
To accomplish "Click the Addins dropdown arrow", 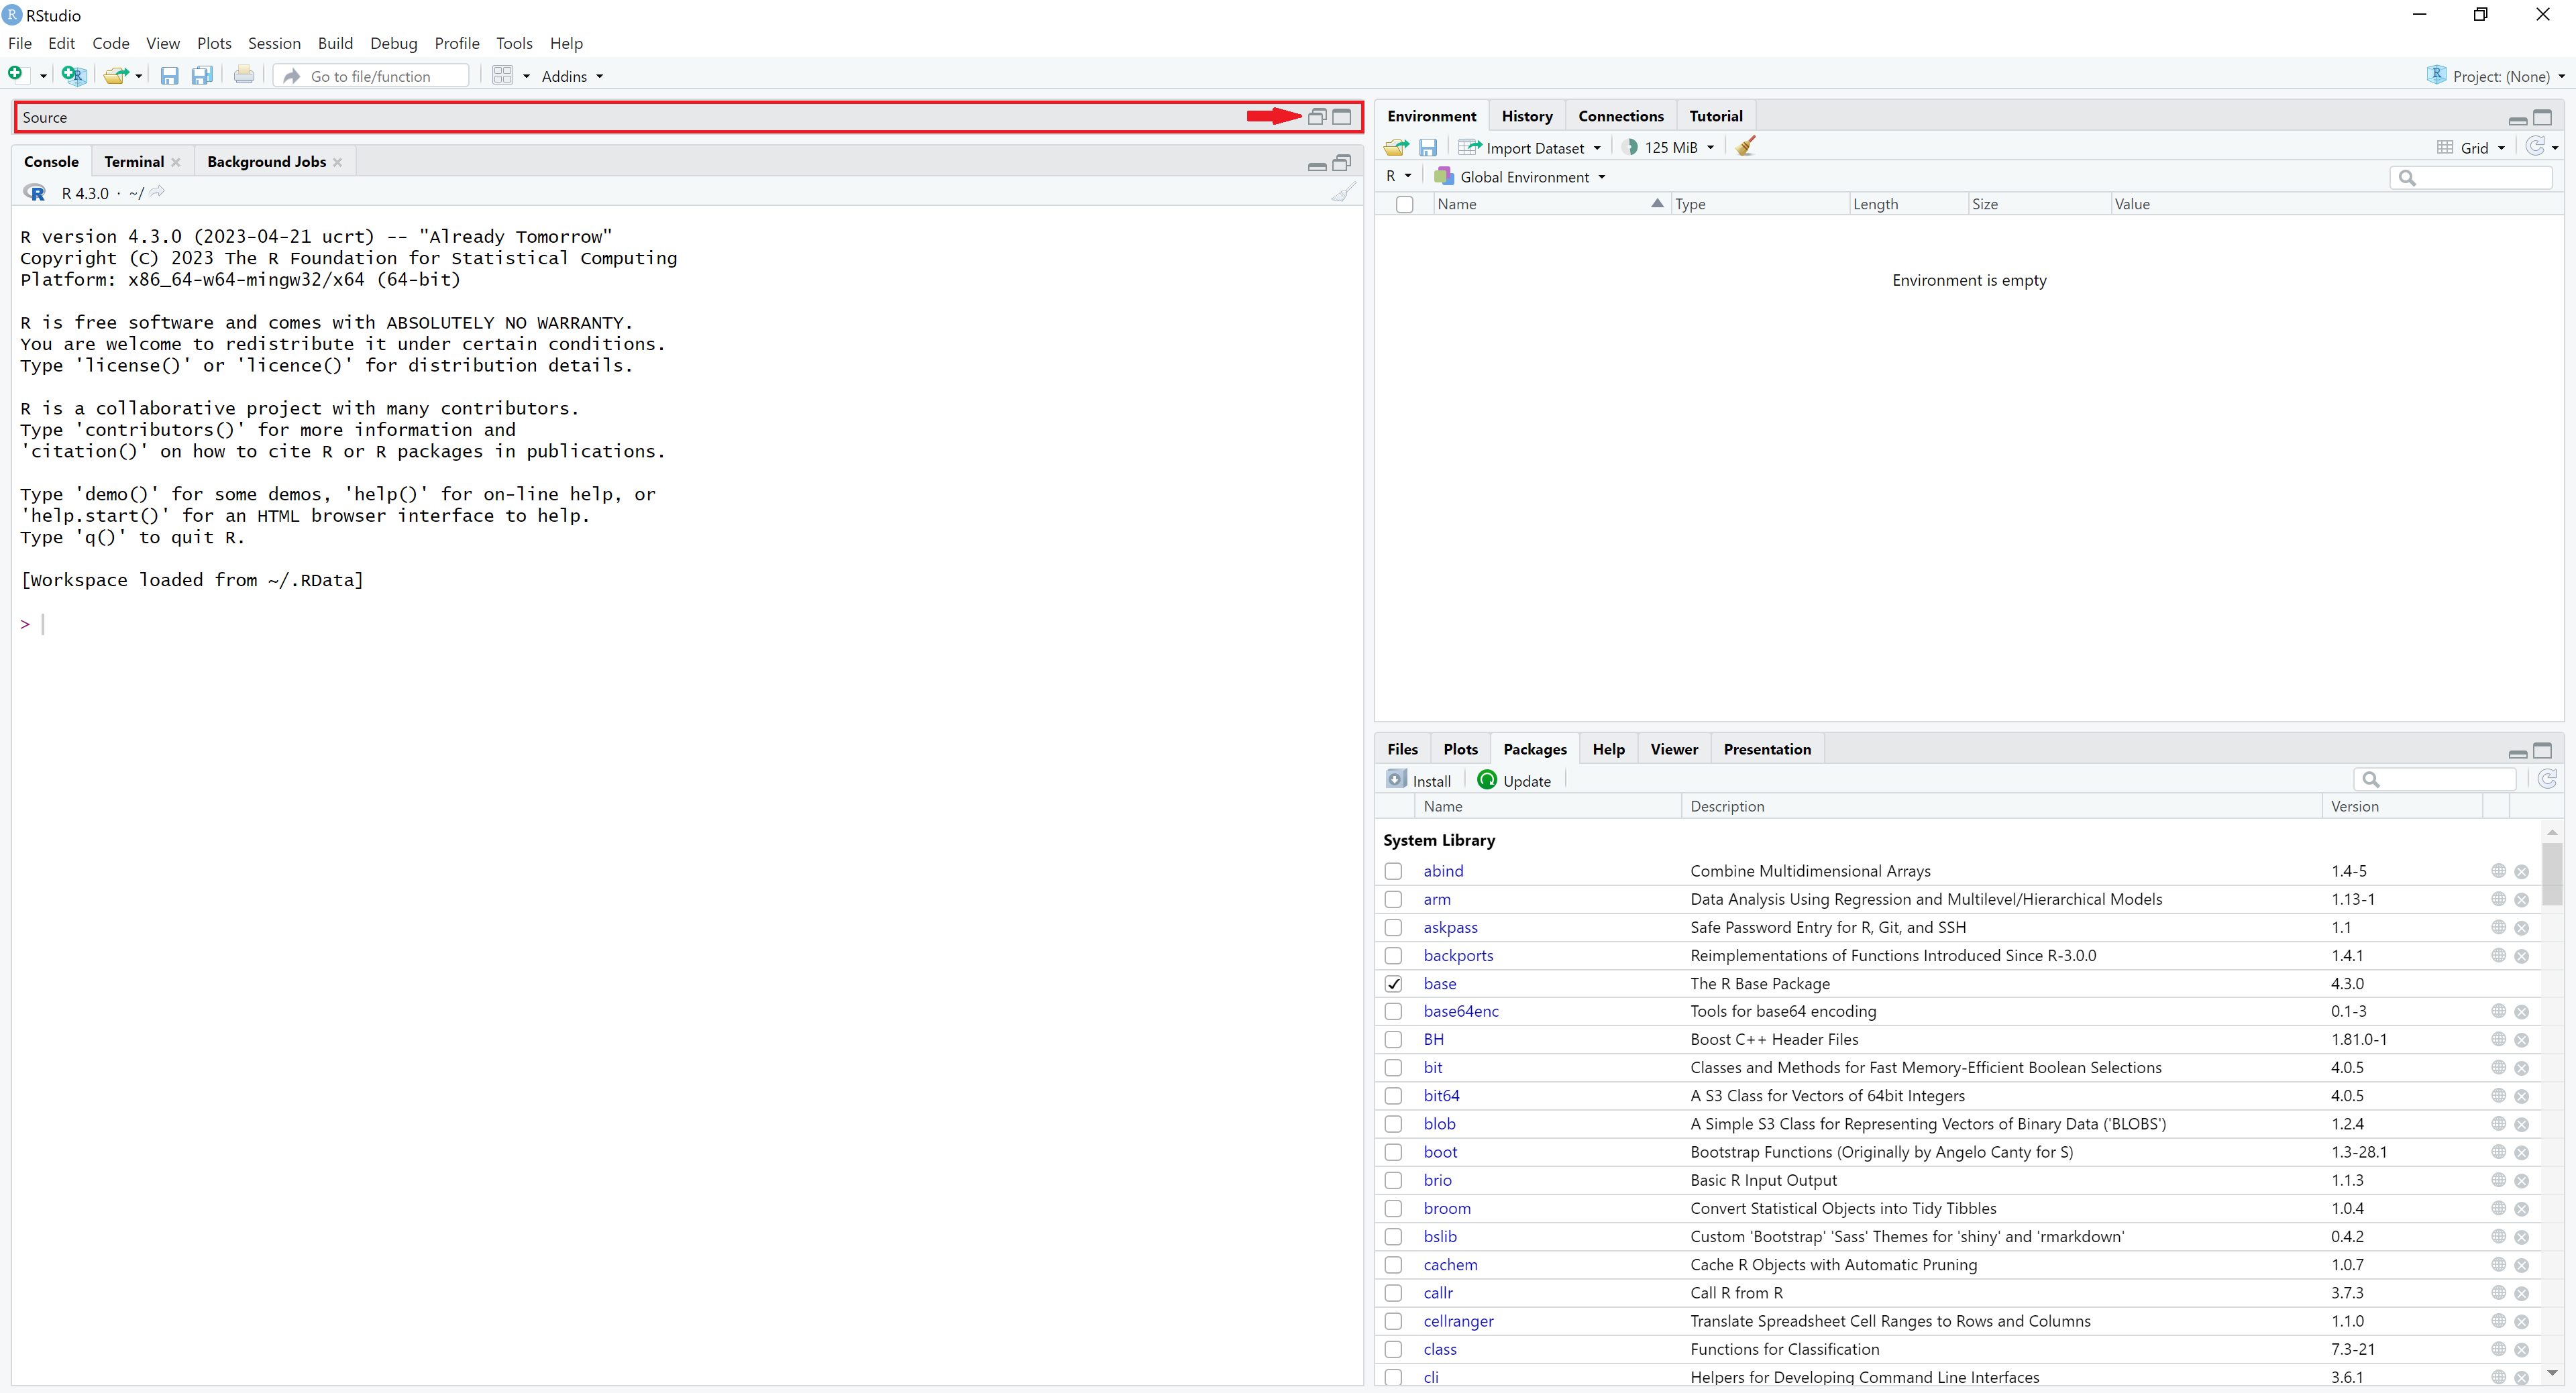I will pyautogui.click(x=598, y=76).
